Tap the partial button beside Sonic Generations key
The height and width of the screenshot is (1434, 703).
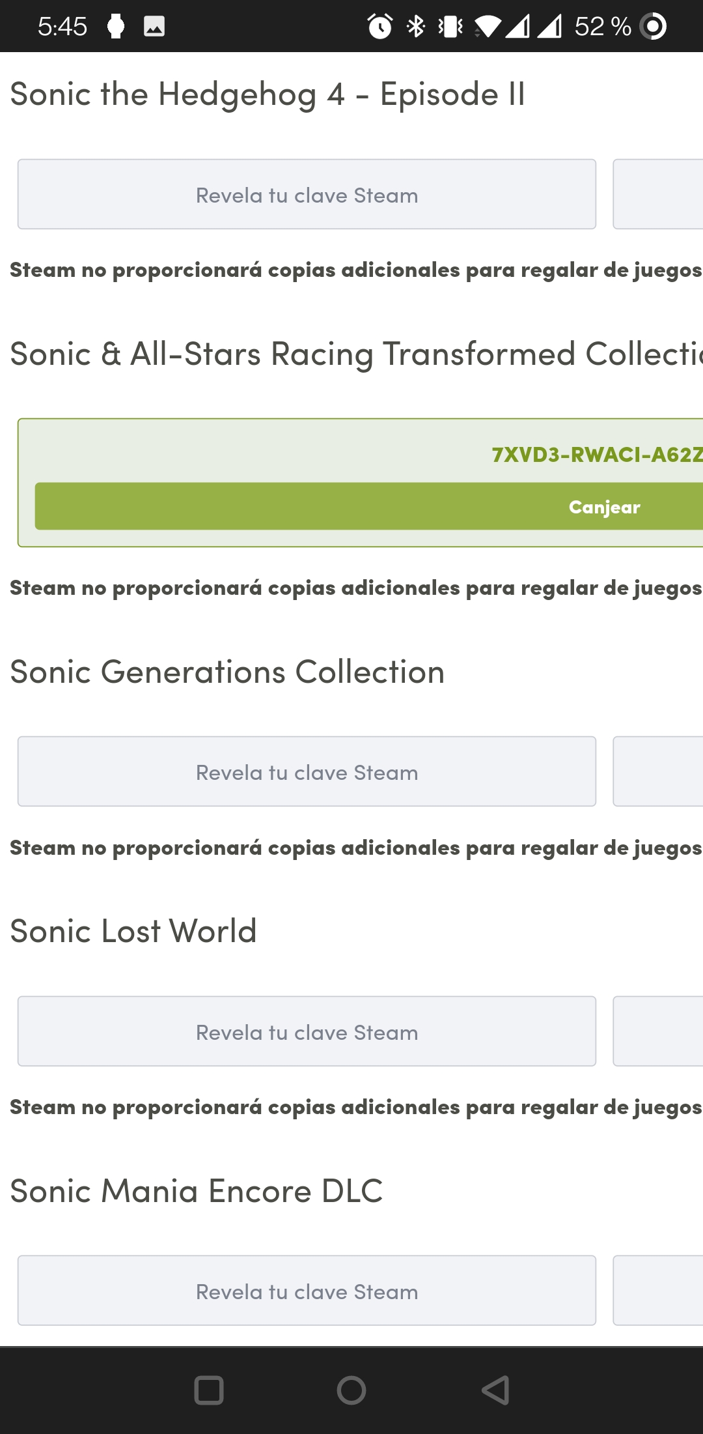coord(658,771)
